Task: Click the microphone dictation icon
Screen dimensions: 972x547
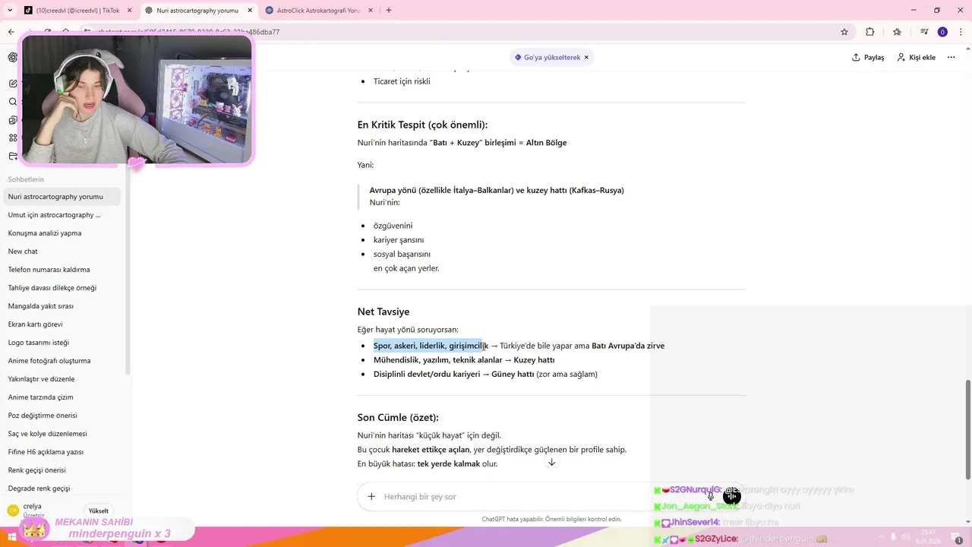Action: pos(711,496)
